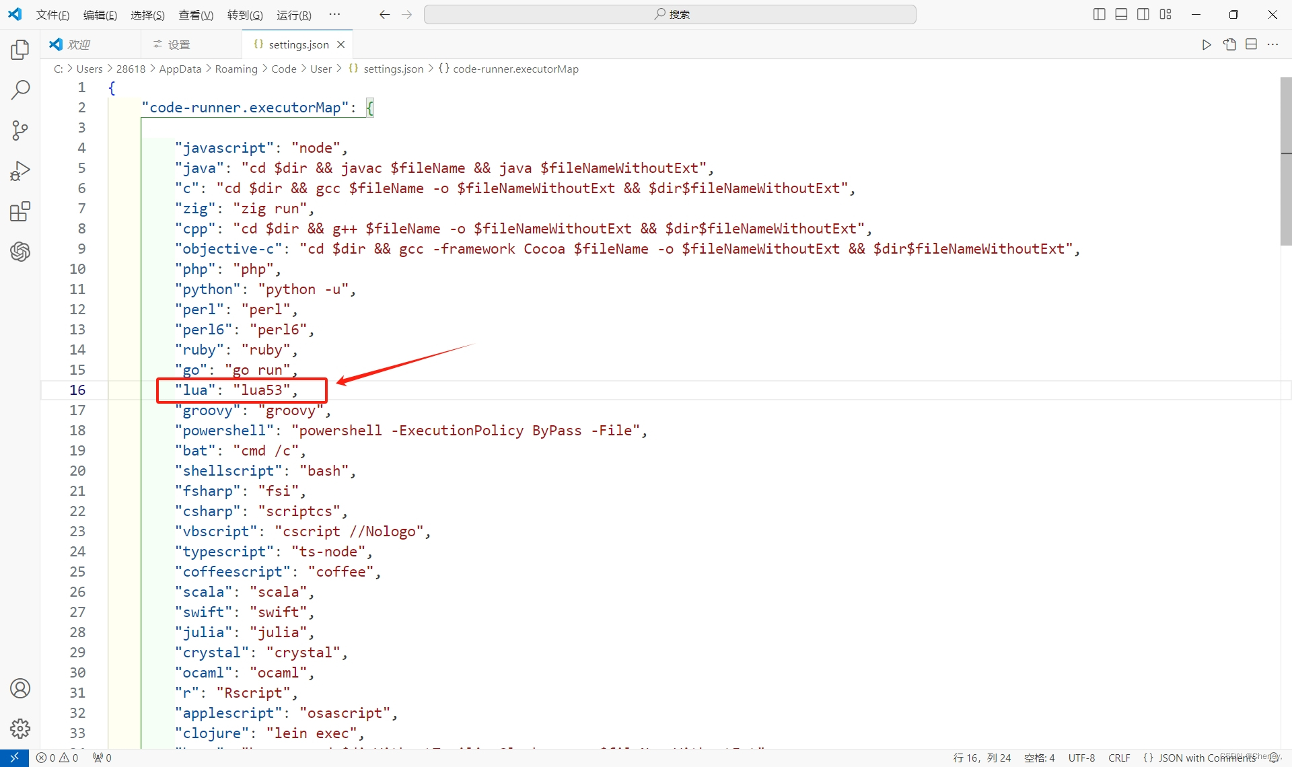
Task: Open settings UI from editor toolbar
Action: [1229, 44]
